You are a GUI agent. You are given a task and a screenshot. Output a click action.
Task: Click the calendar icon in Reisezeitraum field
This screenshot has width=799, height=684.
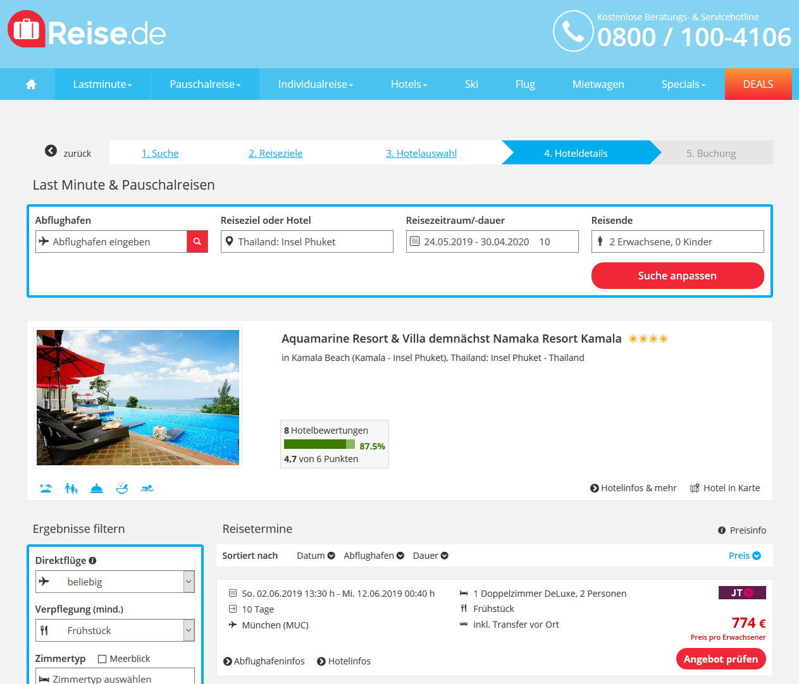coord(415,241)
